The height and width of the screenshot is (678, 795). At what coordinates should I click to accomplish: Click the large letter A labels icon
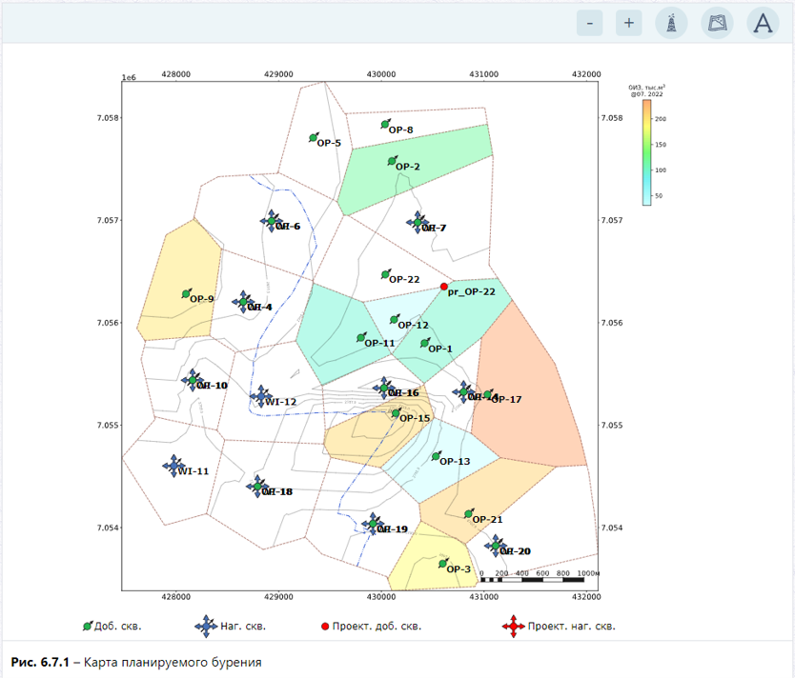pyautogui.click(x=763, y=23)
